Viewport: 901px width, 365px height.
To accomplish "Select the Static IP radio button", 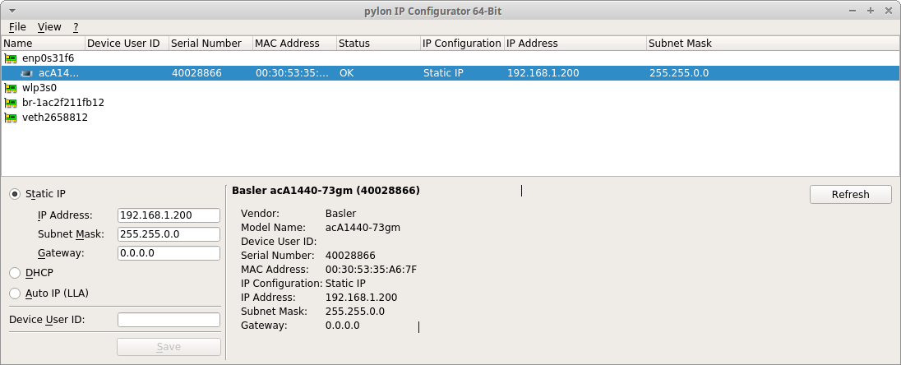I will (x=15, y=194).
